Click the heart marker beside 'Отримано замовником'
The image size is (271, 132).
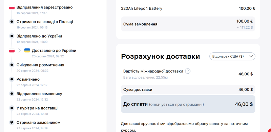tap(12, 123)
